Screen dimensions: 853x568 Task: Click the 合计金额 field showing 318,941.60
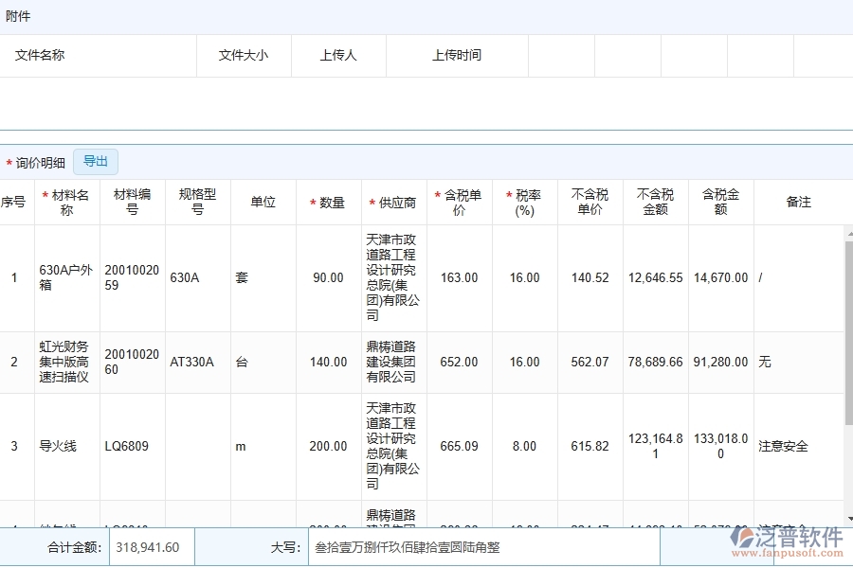coord(152,547)
